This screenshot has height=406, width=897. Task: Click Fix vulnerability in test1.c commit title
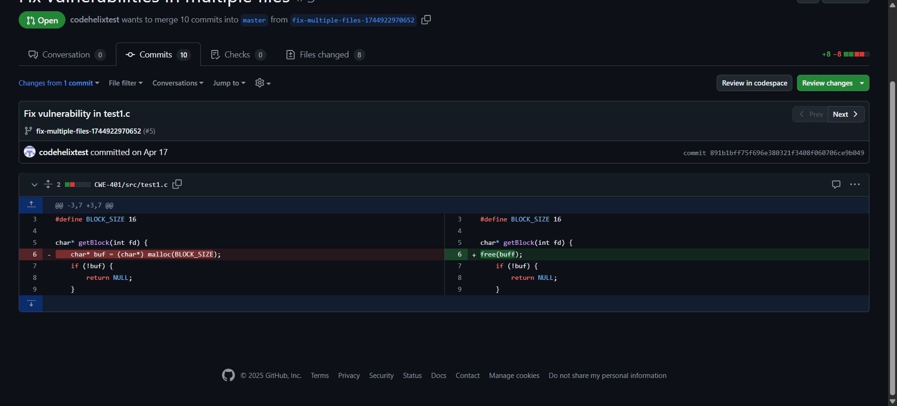(x=77, y=114)
